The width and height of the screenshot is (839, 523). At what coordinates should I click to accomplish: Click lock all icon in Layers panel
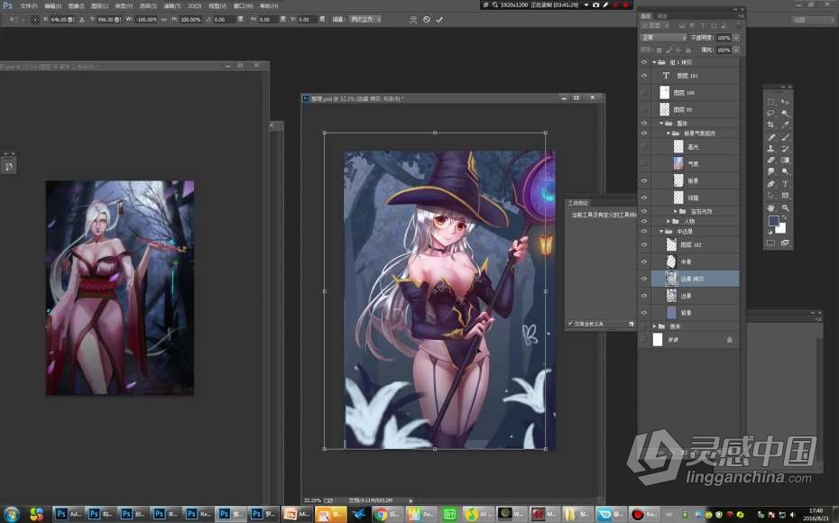[688, 50]
